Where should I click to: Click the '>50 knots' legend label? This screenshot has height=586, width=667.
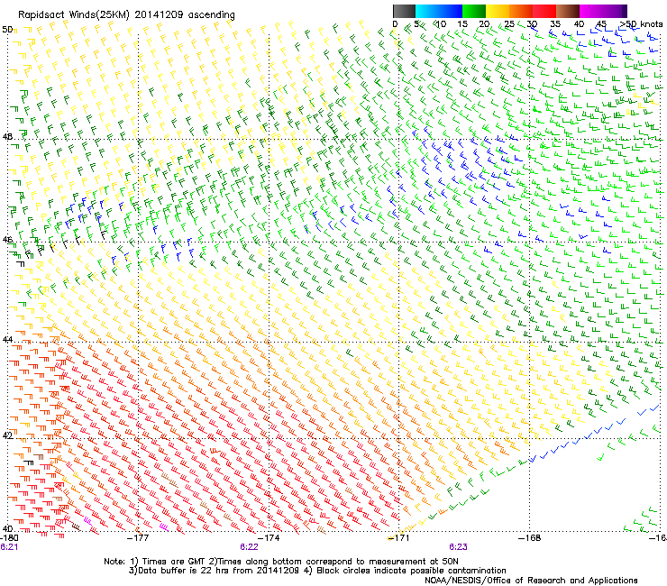641,24
